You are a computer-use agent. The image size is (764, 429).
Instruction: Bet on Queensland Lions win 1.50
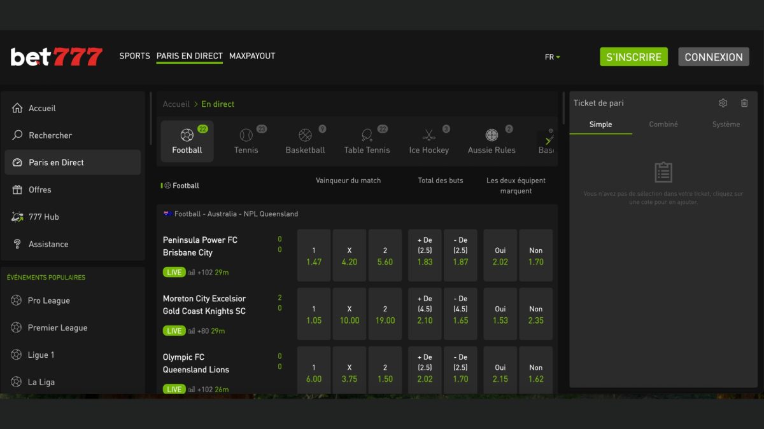(x=385, y=370)
